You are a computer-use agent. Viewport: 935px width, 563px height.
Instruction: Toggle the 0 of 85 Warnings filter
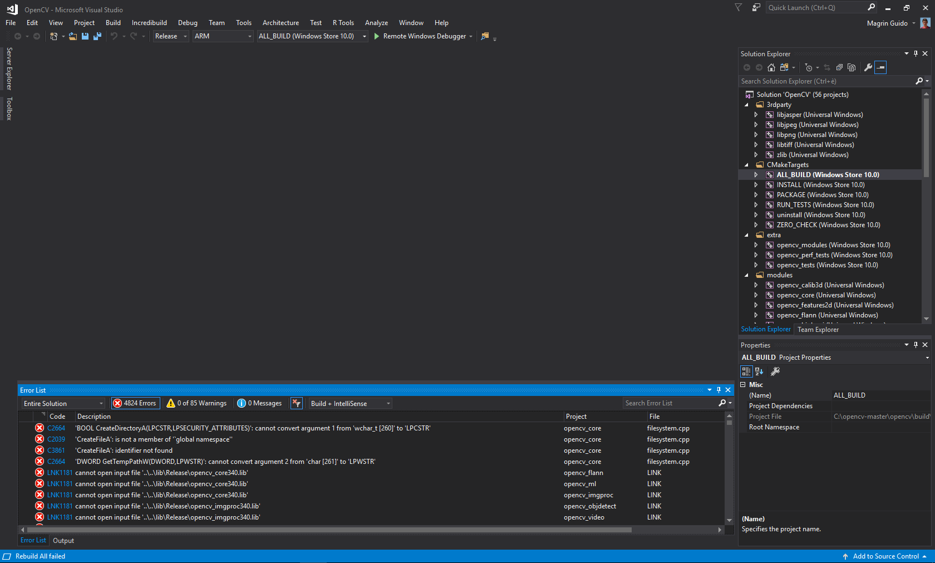pos(196,403)
